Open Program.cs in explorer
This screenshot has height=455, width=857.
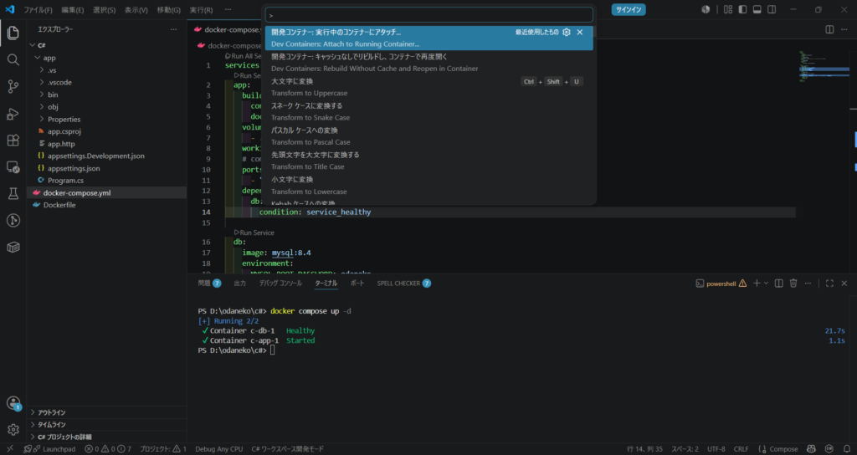[x=65, y=181]
